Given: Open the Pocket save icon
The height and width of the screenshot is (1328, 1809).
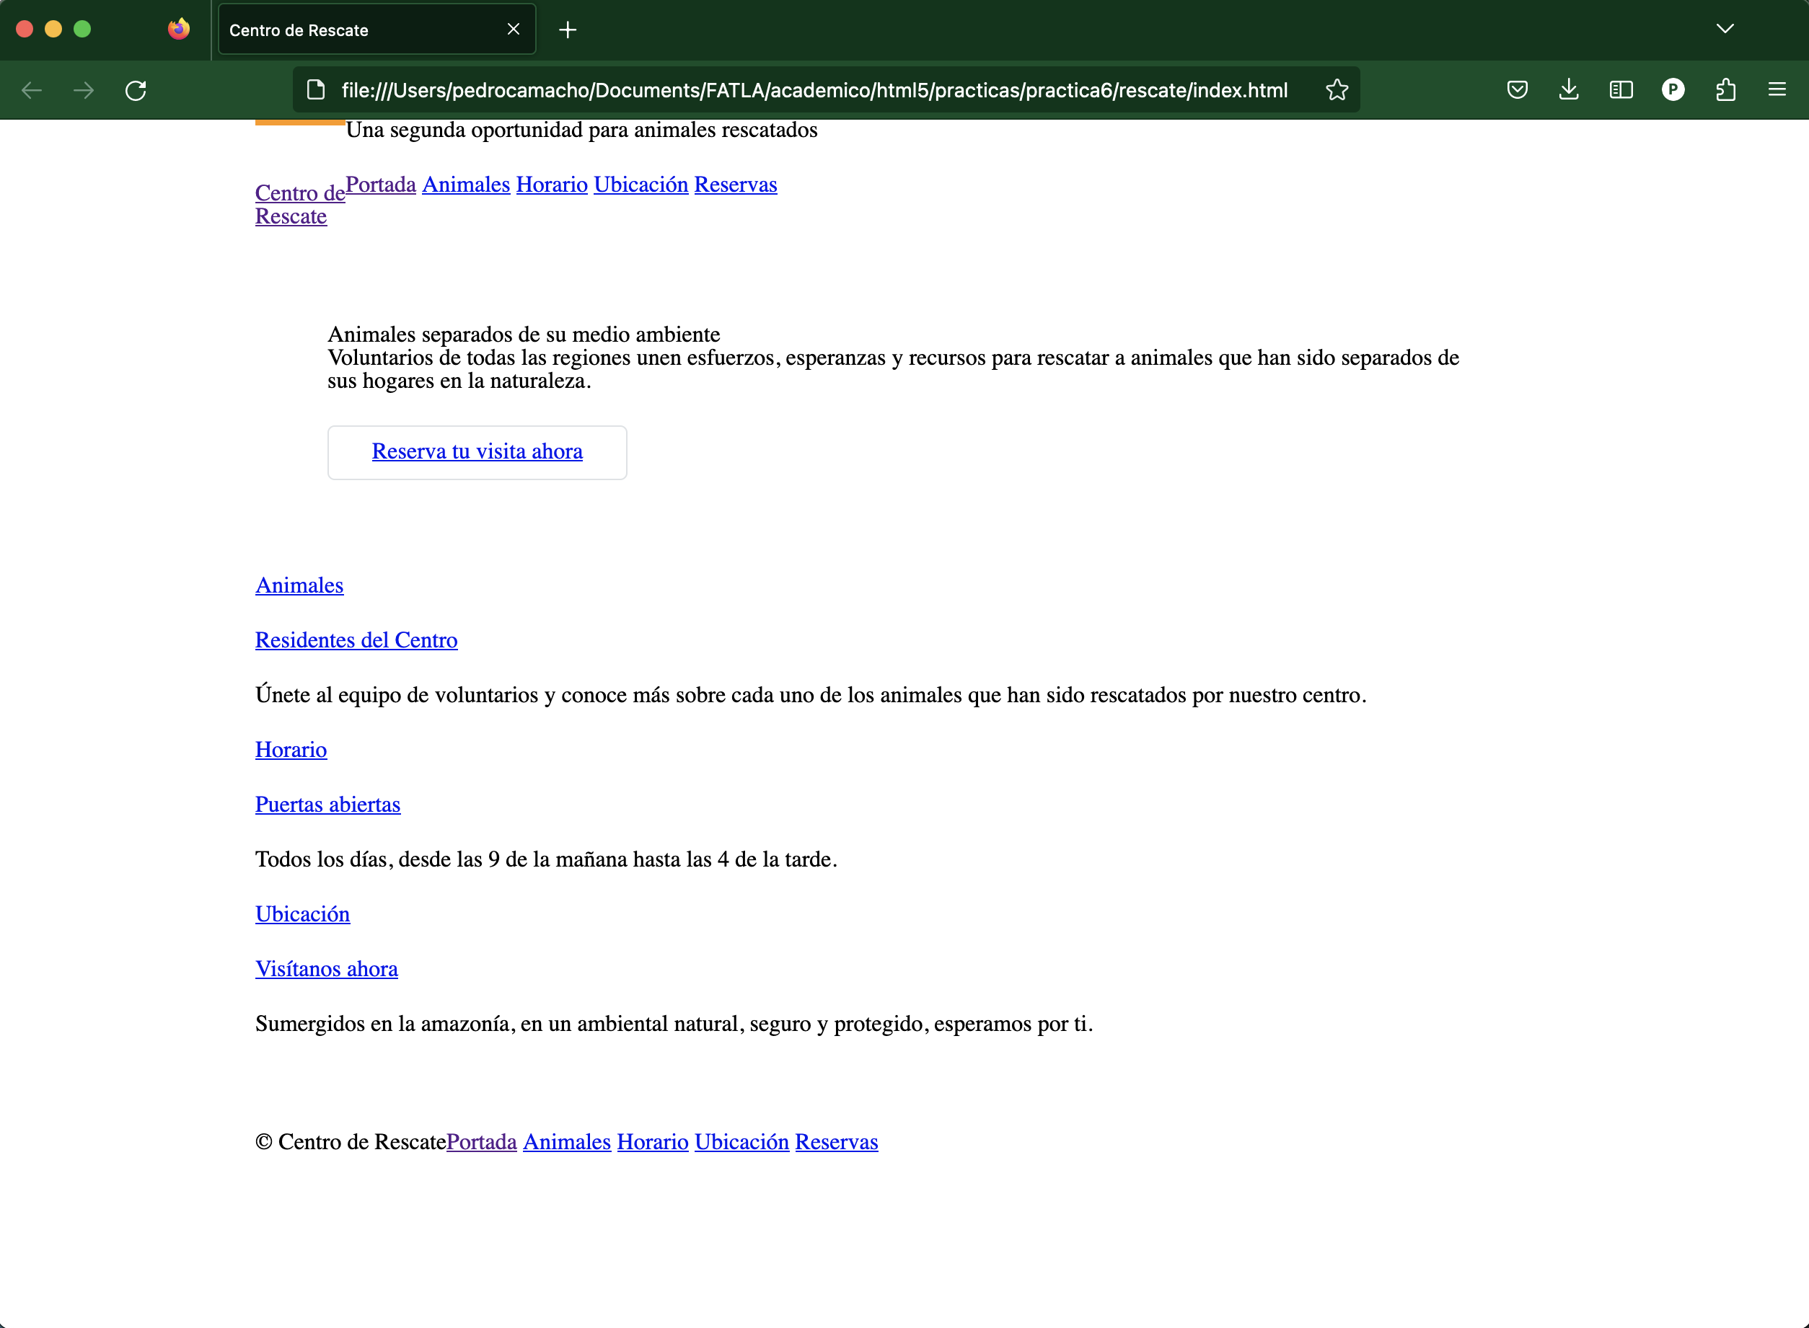Looking at the screenshot, I should (1516, 90).
